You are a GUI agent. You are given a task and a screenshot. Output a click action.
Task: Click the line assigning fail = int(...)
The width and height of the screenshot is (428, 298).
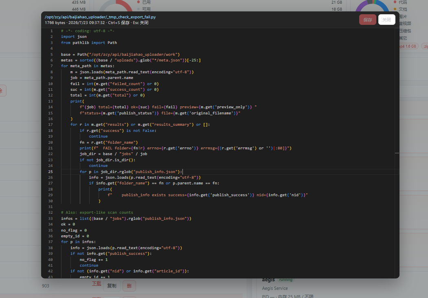tap(114, 84)
